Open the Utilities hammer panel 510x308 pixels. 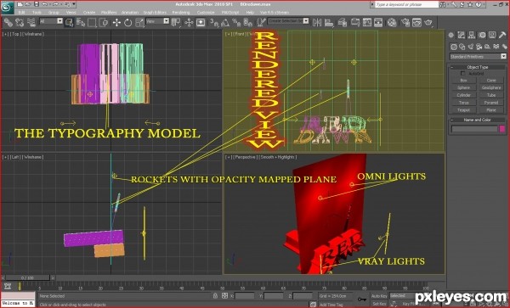coord(502,35)
